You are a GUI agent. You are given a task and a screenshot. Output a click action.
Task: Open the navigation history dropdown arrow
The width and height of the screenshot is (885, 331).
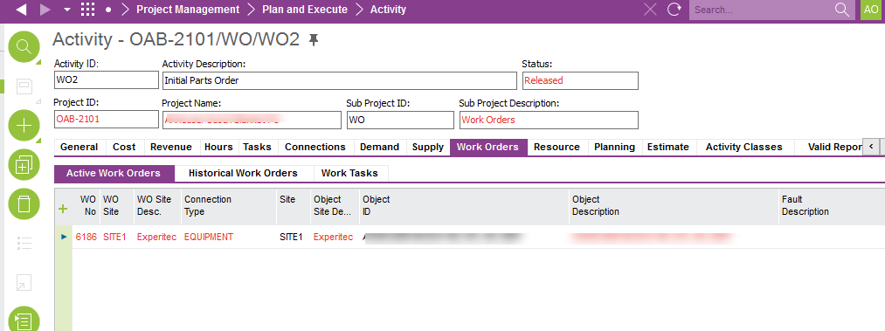coord(67,10)
